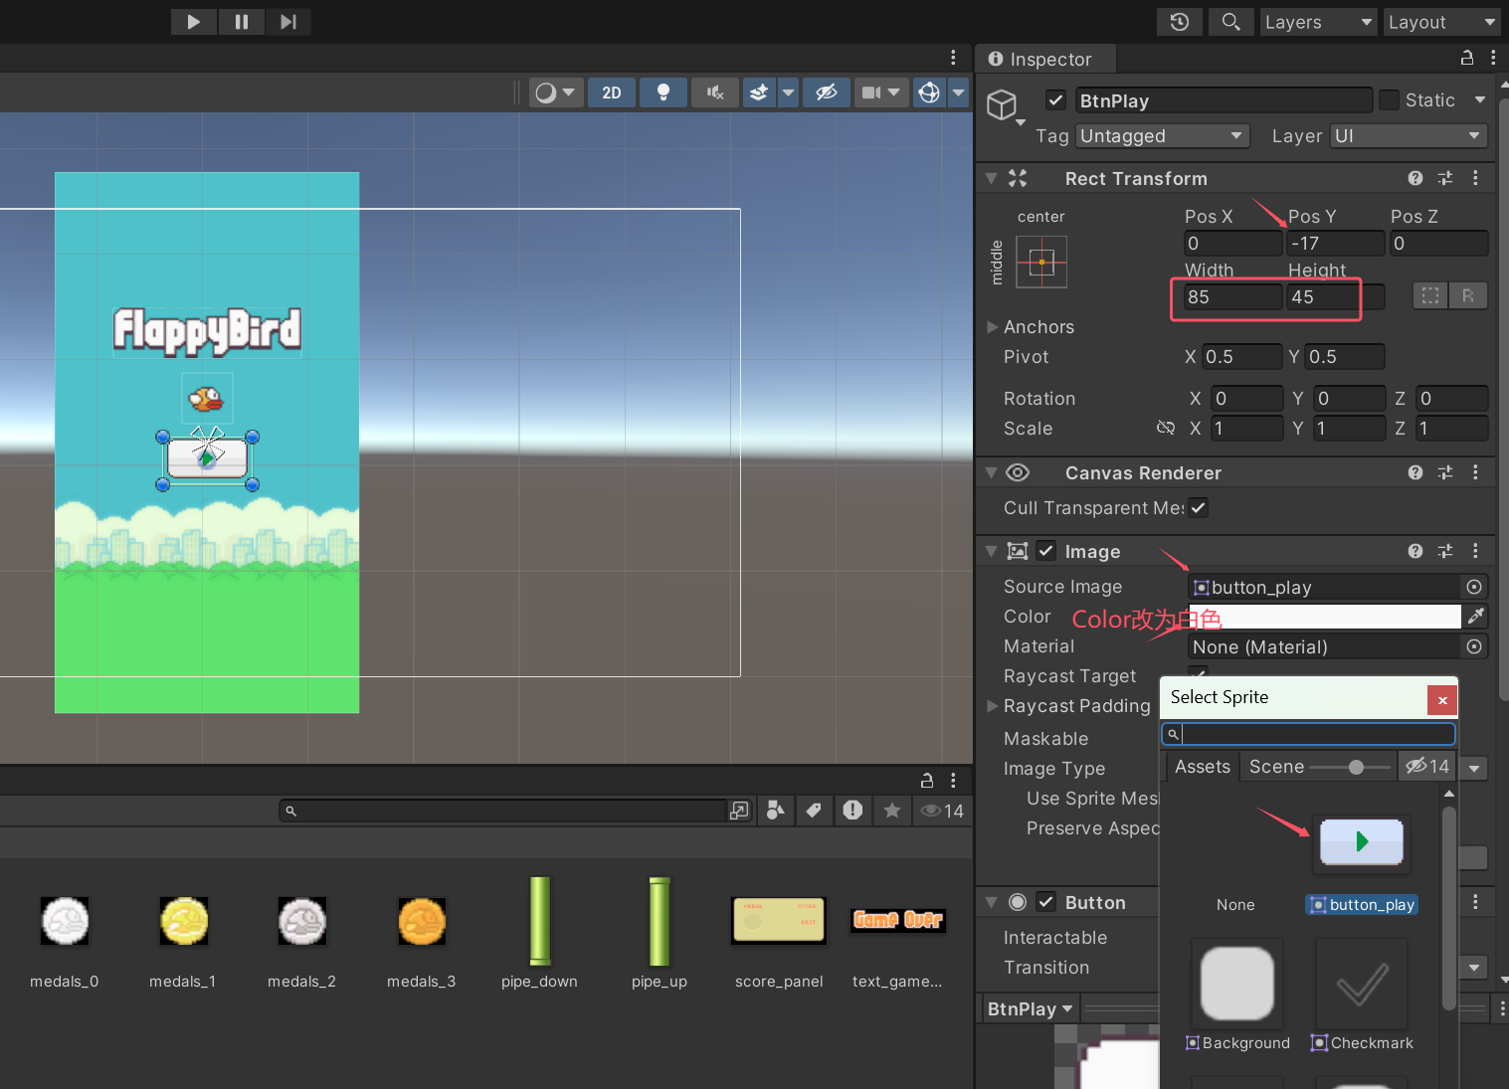Open the Layer UI dropdown

(x=1408, y=136)
